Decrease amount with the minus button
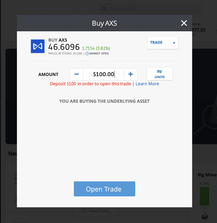The width and height of the screenshot is (217, 223). [77, 74]
